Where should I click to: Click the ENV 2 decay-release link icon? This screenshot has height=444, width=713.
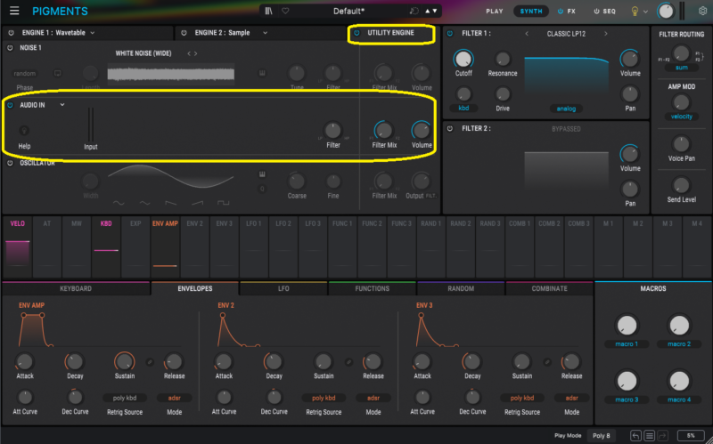tap(348, 362)
